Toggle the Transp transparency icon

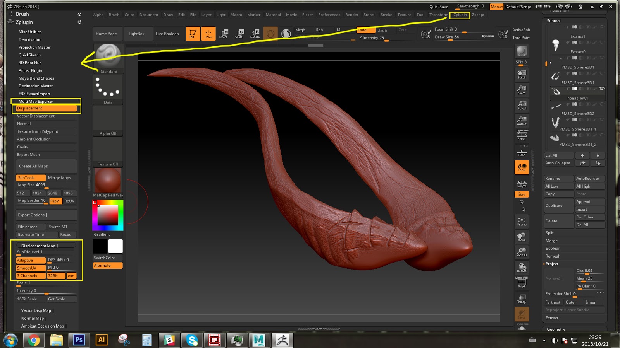(x=522, y=299)
